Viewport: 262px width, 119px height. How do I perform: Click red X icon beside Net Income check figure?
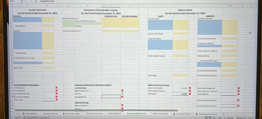tap(57, 100)
